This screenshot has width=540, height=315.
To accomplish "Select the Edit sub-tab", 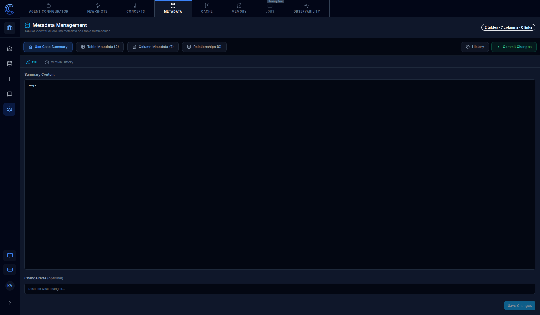I will pos(31,62).
